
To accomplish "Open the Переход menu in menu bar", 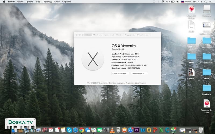I will click(x=47, y=2).
